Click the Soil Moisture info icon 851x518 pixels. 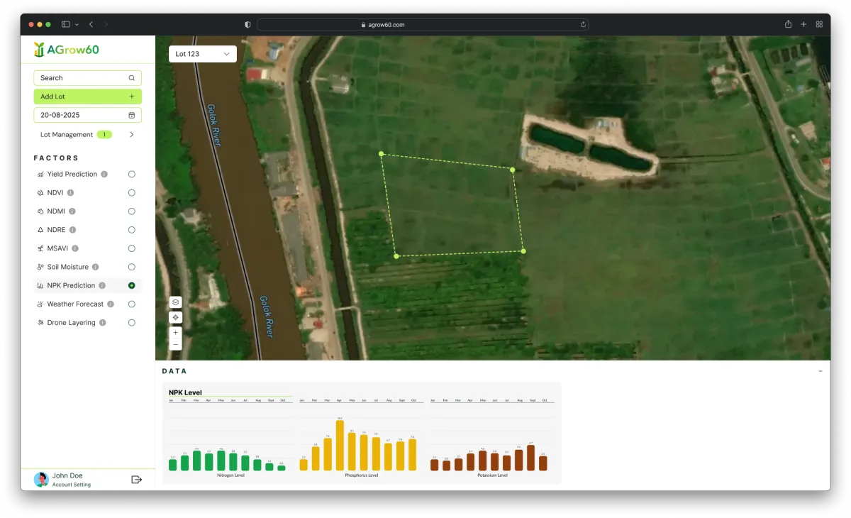(96, 267)
